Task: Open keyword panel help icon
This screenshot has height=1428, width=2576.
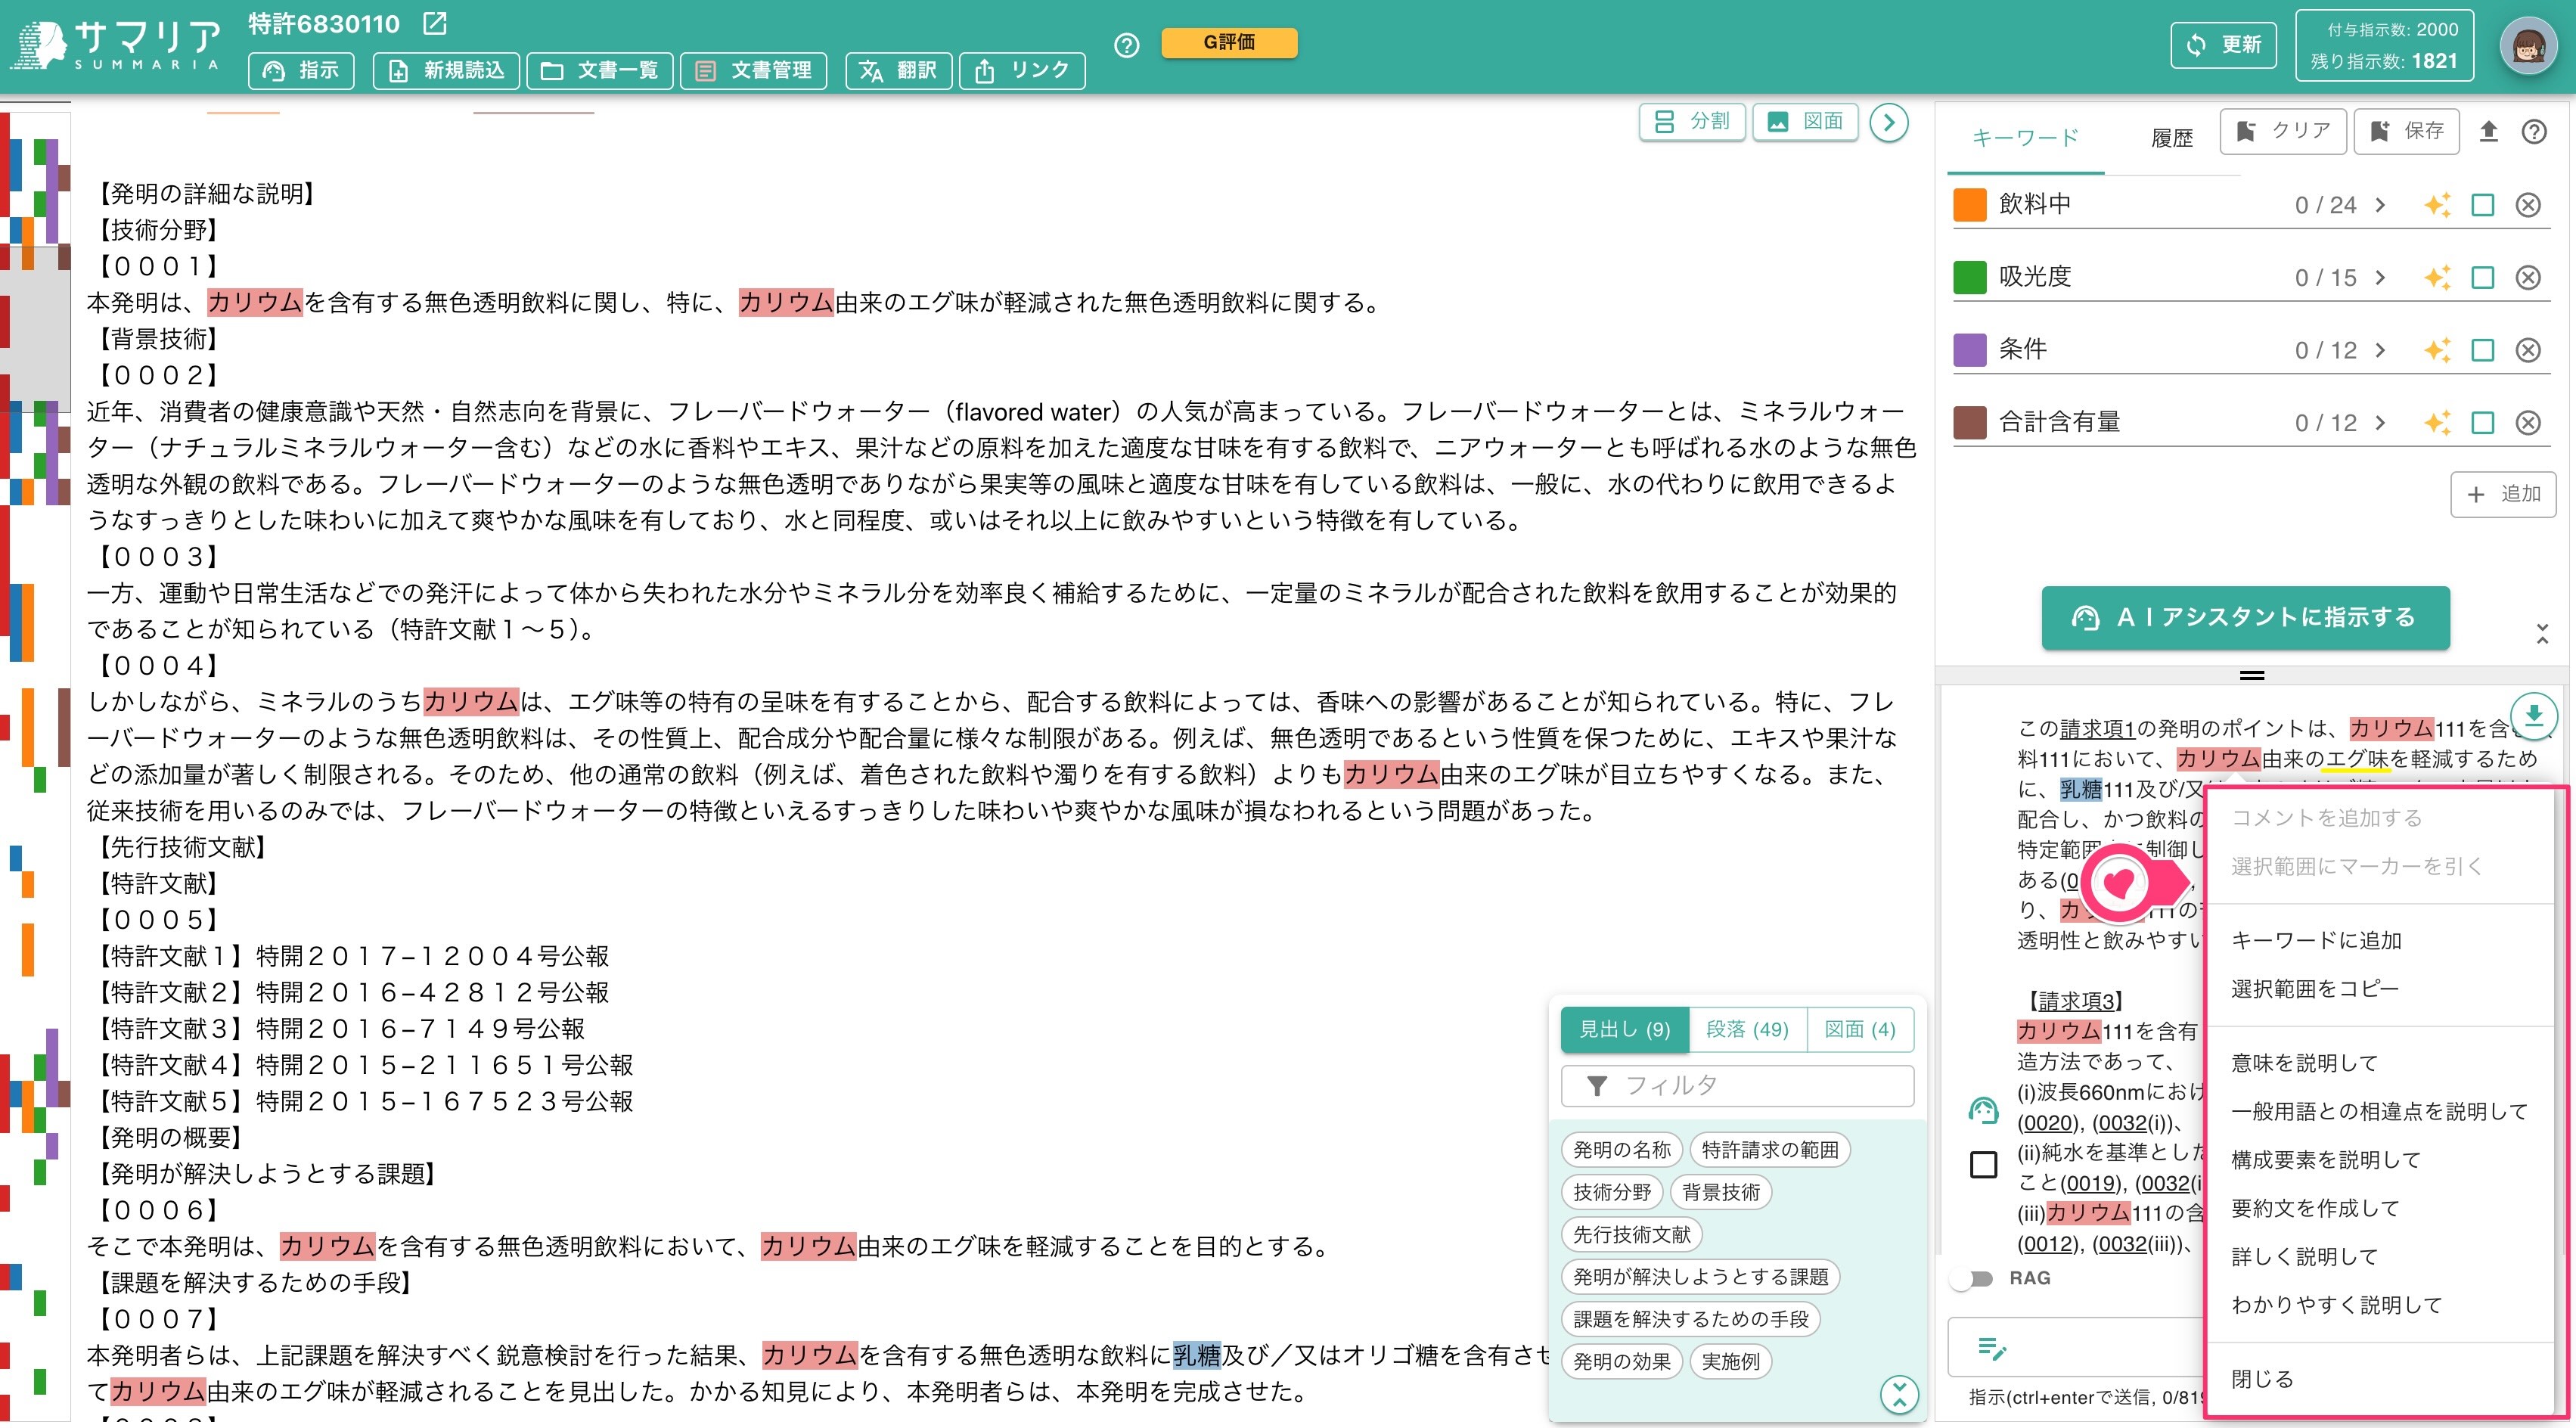Action: [2533, 131]
